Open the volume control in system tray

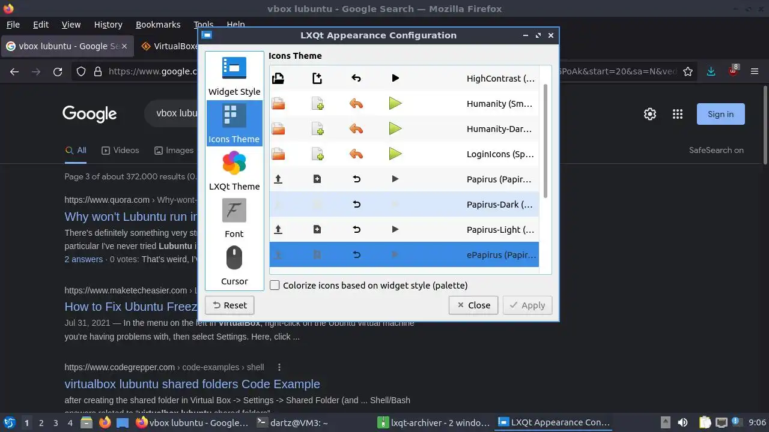[682, 422]
